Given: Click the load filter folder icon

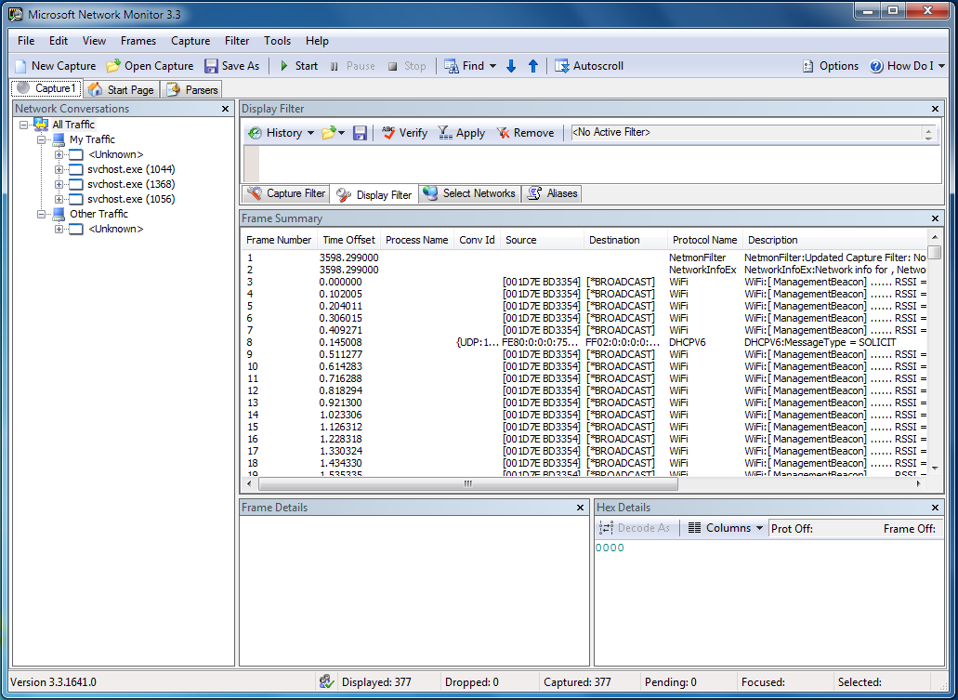Looking at the screenshot, I should pos(329,133).
